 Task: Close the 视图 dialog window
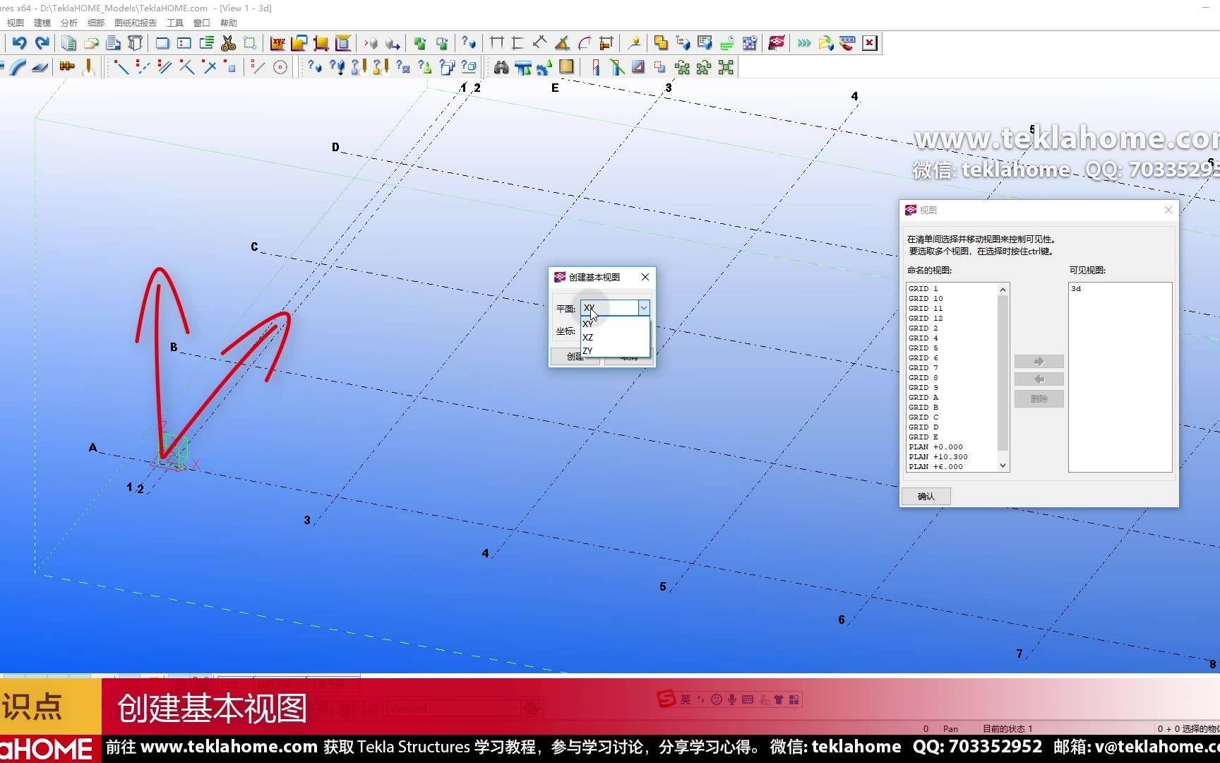point(1168,210)
